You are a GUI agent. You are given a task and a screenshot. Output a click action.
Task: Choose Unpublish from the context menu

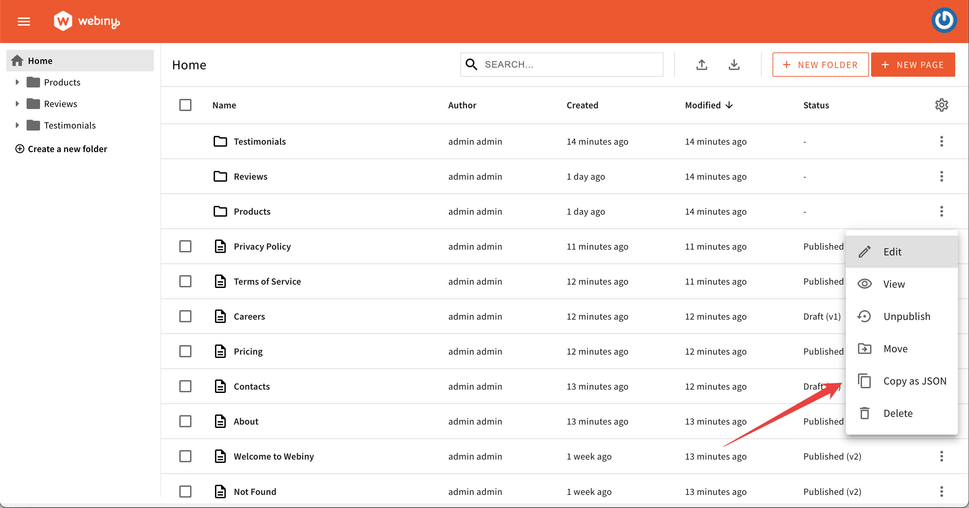(906, 316)
